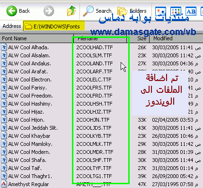Select ALW Cool Alsalam font icon

(x=4, y=55)
